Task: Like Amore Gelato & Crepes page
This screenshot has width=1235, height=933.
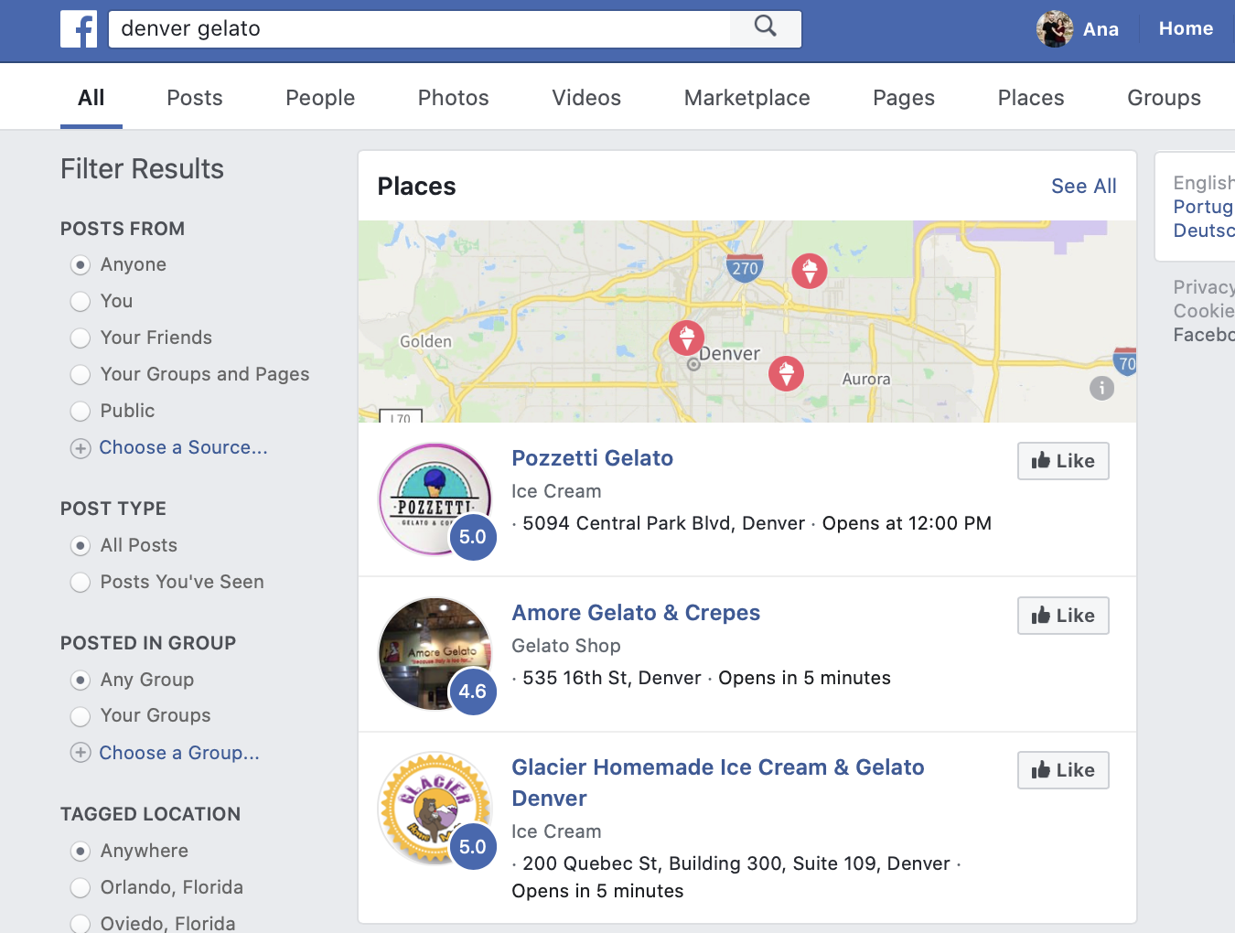Action: tap(1063, 616)
